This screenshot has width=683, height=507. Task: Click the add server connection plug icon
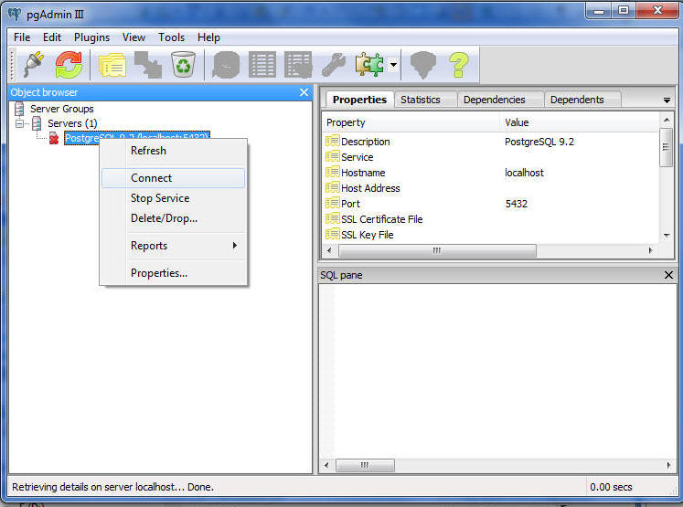[34, 64]
